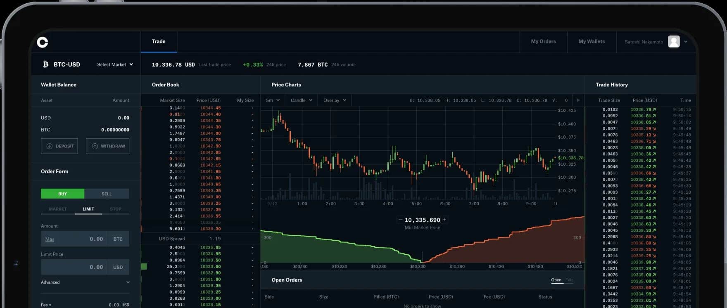Switch order side to SELL

[x=107, y=194]
